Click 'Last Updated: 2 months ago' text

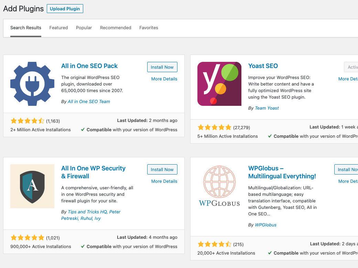pyautogui.click(x=147, y=121)
